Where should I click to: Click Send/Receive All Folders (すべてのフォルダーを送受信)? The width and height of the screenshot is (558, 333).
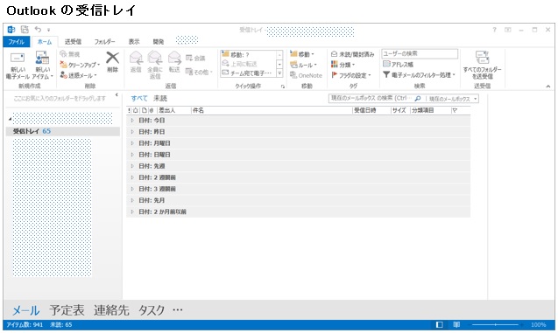[482, 65]
